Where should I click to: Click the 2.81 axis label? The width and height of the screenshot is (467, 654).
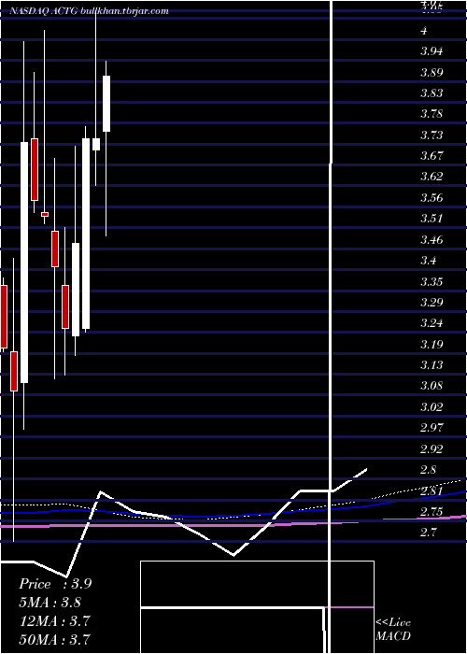(432, 490)
